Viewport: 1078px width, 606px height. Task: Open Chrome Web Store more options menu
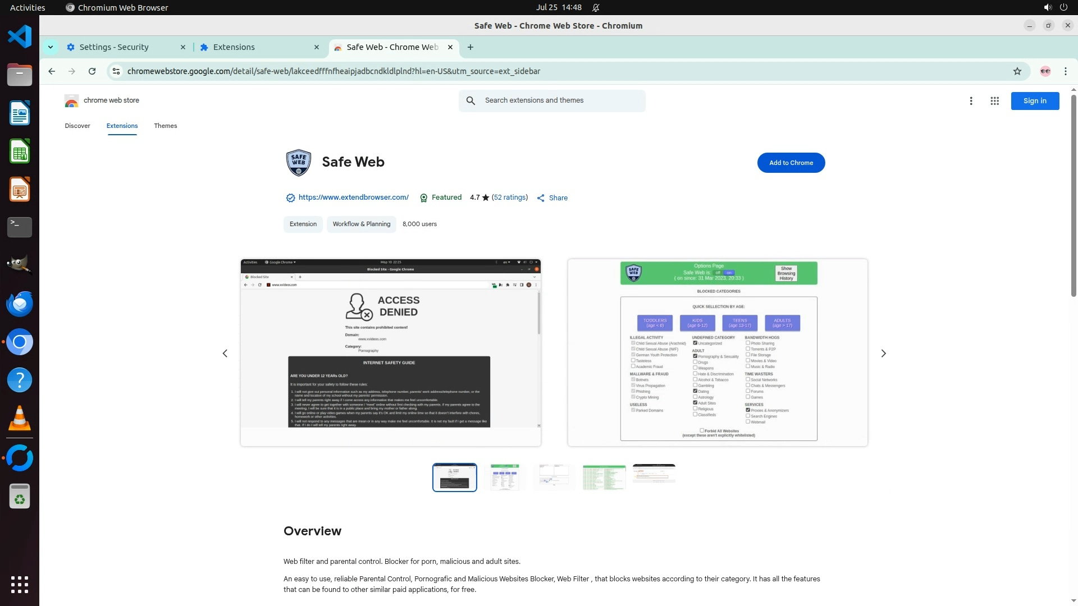click(971, 101)
